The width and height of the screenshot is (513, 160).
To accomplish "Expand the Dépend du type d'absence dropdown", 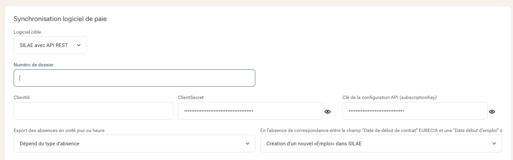I will click(134, 144).
